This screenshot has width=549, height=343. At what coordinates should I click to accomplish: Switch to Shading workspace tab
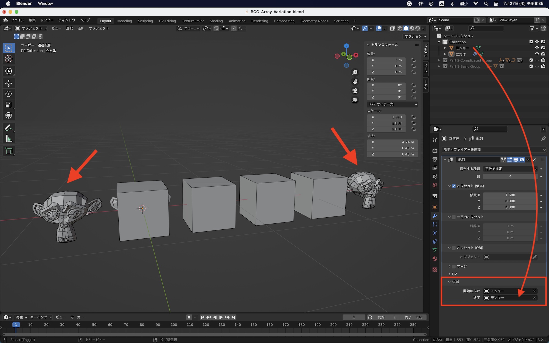tap(216, 21)
